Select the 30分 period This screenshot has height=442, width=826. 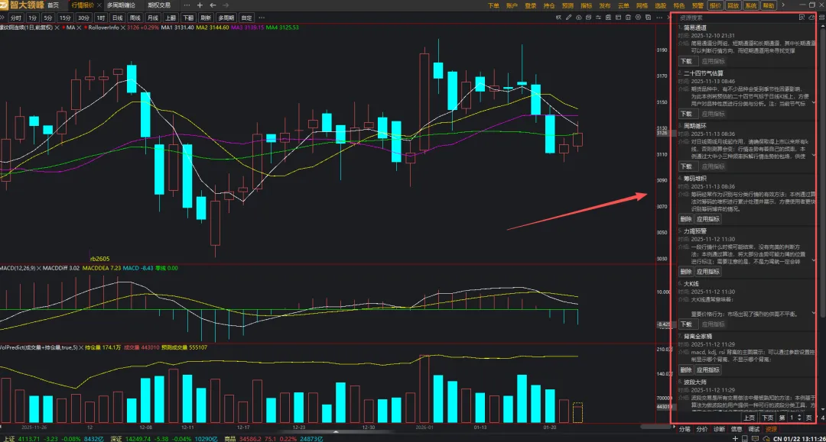tap(83, 18)
